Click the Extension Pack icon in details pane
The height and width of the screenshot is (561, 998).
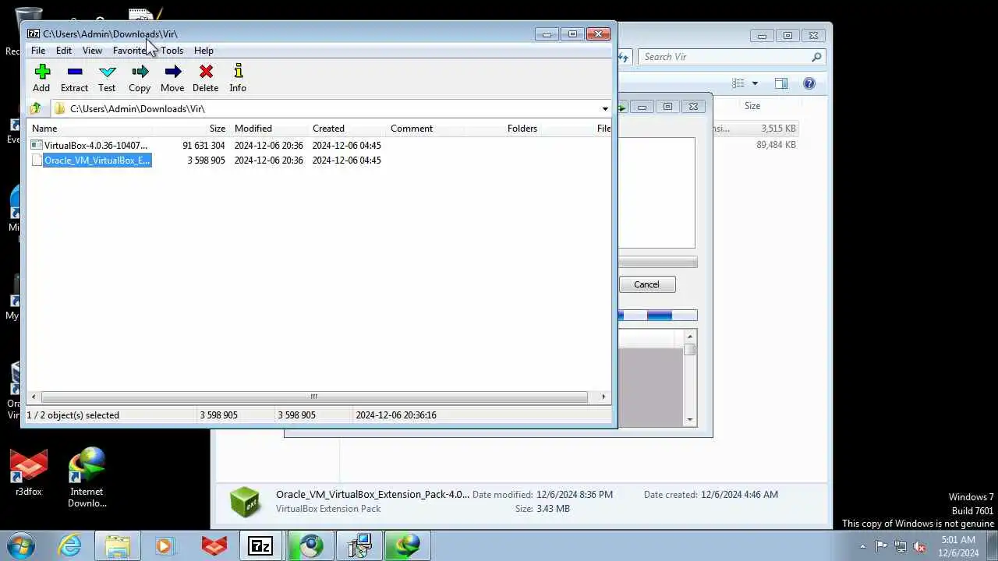[x=245, y=502]
